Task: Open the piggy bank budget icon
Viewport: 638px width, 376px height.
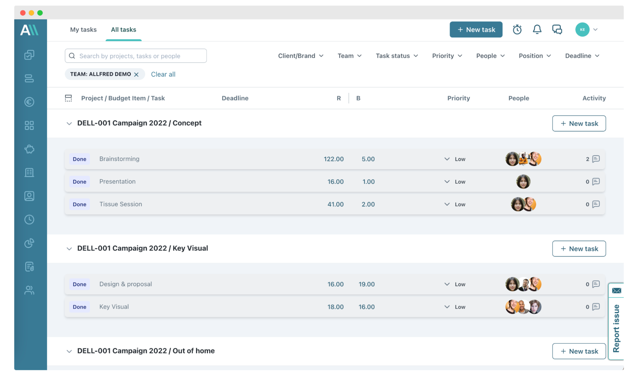Action: tap(29, 149)
